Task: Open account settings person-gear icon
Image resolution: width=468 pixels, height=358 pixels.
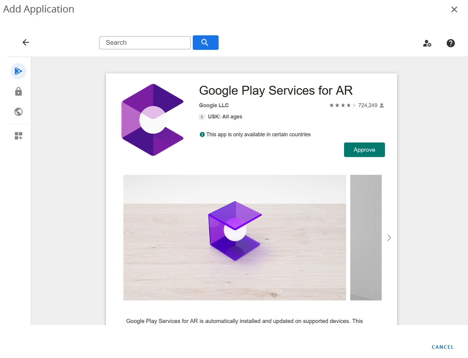Action: coord(427,43)
